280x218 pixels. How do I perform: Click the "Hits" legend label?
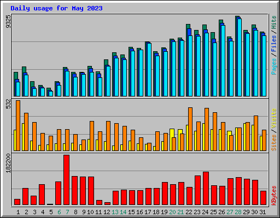coord(274,22)
